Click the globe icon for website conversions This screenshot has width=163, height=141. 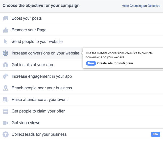tap(6, 53)
